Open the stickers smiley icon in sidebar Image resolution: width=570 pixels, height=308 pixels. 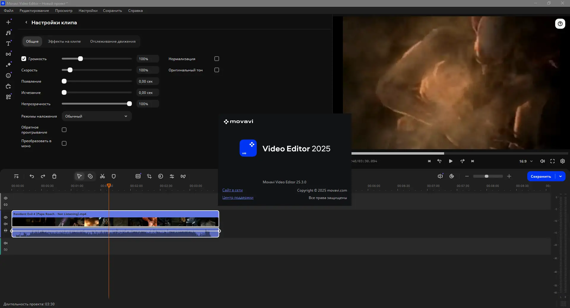pos(8,76)
